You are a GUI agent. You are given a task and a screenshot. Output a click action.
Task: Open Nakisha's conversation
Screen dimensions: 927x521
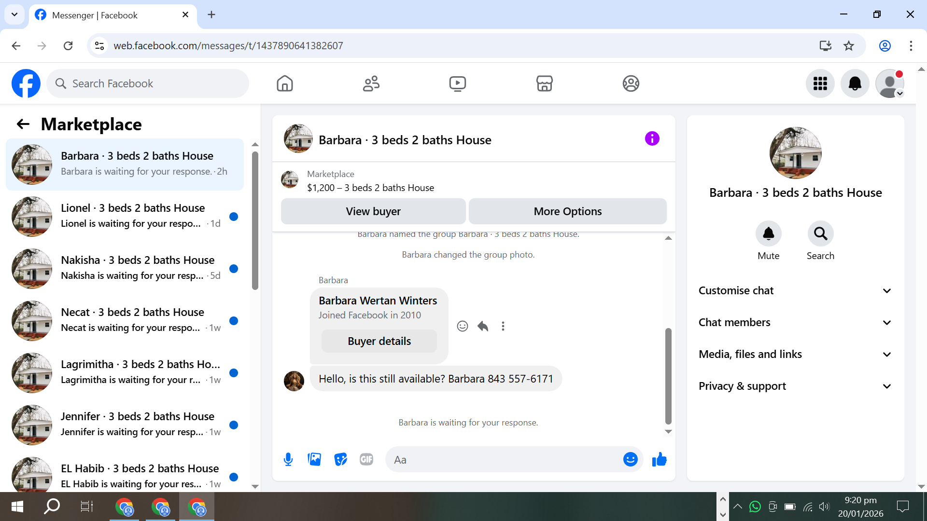(x=125, y=268)
